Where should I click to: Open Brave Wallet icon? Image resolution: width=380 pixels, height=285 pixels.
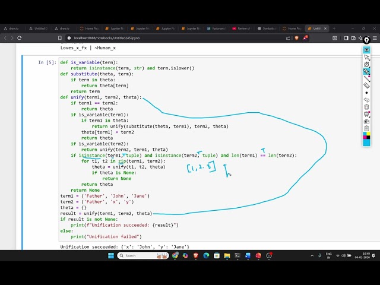point(353,38)
